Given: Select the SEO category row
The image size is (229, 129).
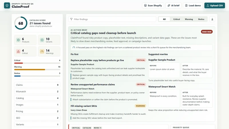Looking at the screenshot, I should [x=37, y=118].
